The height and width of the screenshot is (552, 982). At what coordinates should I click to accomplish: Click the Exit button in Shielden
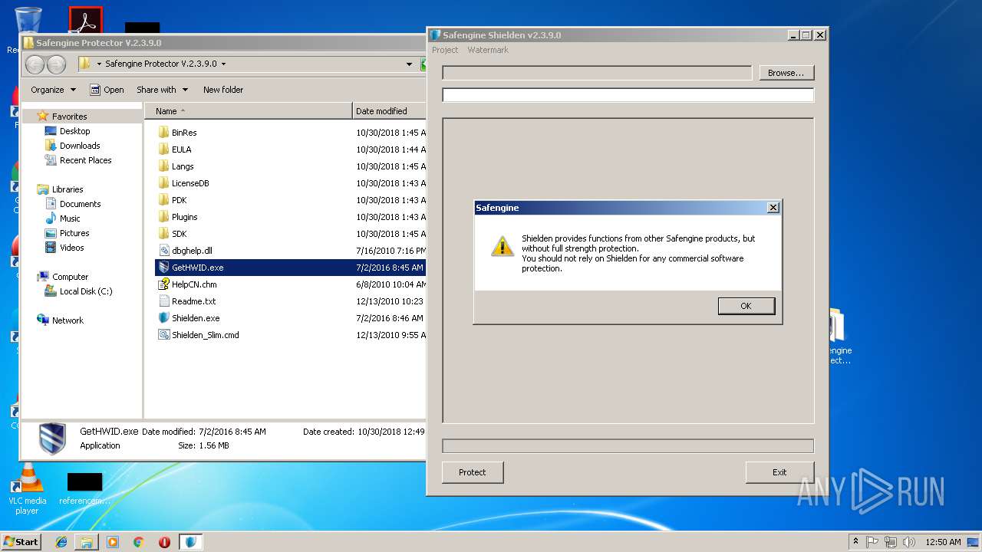(779, 472)
